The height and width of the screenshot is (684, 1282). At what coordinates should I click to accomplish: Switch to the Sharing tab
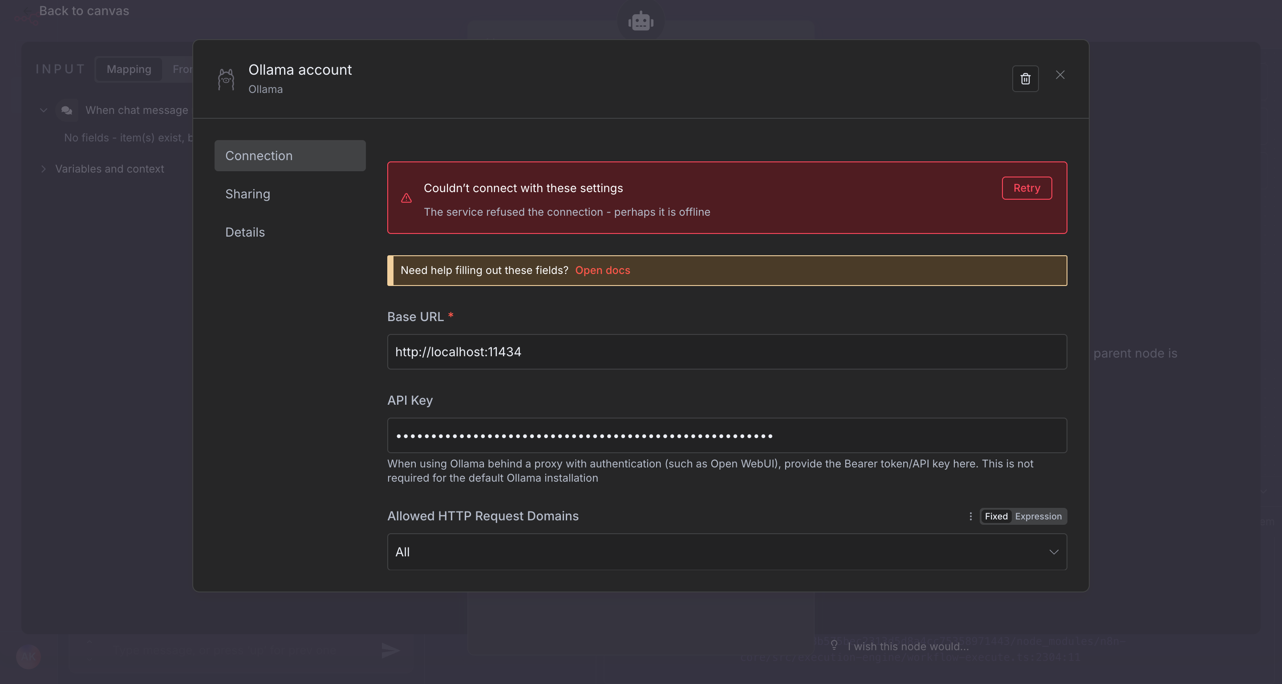[x=247, y=194]
